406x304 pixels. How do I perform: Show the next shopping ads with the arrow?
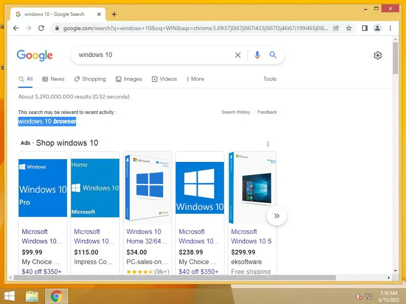pyautogui.click(x=276, y=216)
